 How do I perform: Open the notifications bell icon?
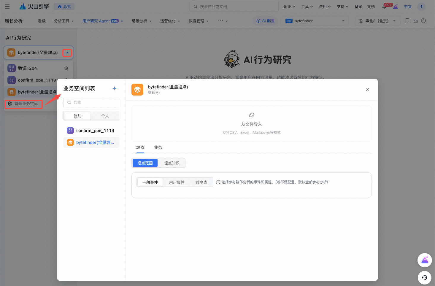pyautogui.click(x=385, y=7)
